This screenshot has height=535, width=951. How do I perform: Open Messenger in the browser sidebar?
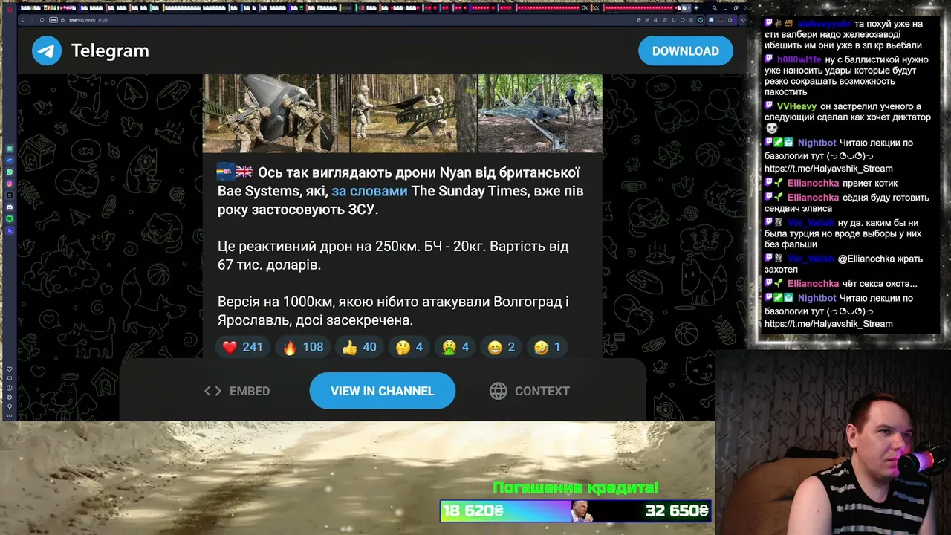click(x=10, y=160)
